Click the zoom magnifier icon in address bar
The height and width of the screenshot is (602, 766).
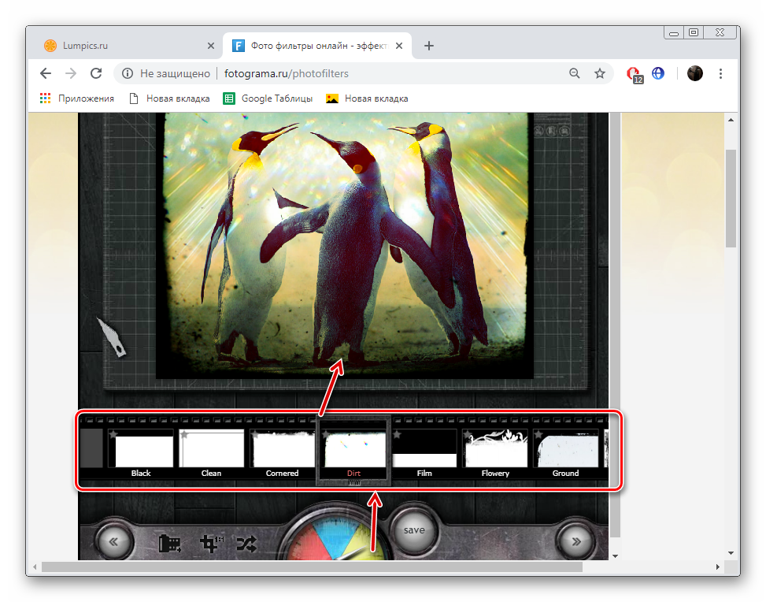575,73
